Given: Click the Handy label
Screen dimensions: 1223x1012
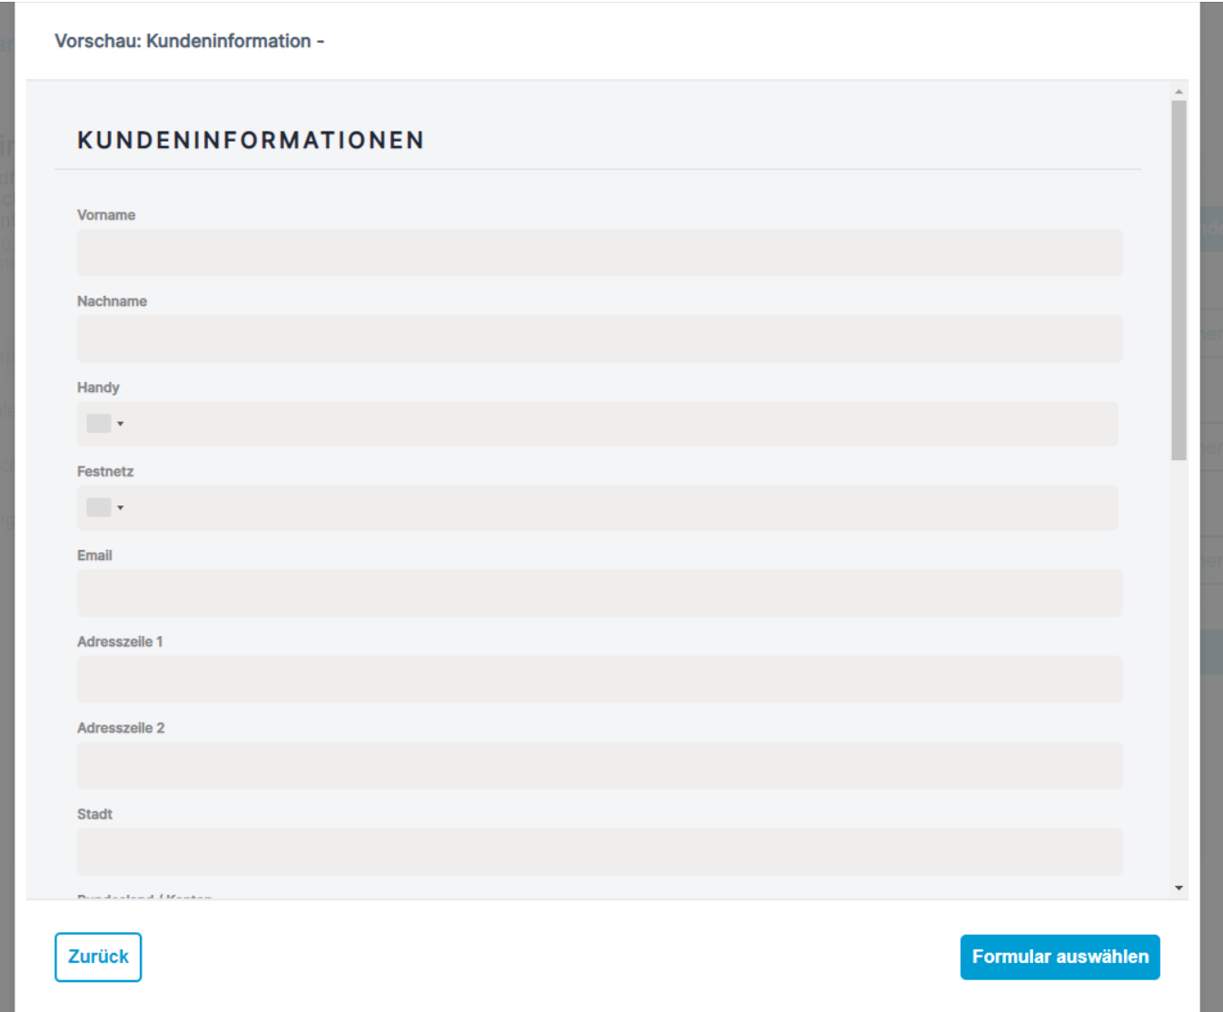Looking at the screenshot, I should [x=98, y=388].
